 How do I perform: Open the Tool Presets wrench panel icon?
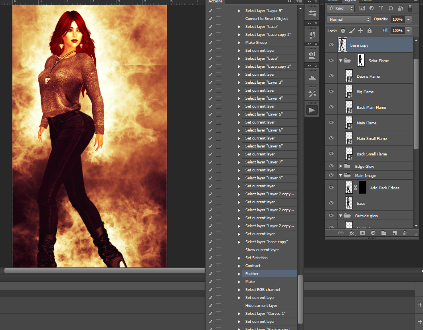click(312, 94)
